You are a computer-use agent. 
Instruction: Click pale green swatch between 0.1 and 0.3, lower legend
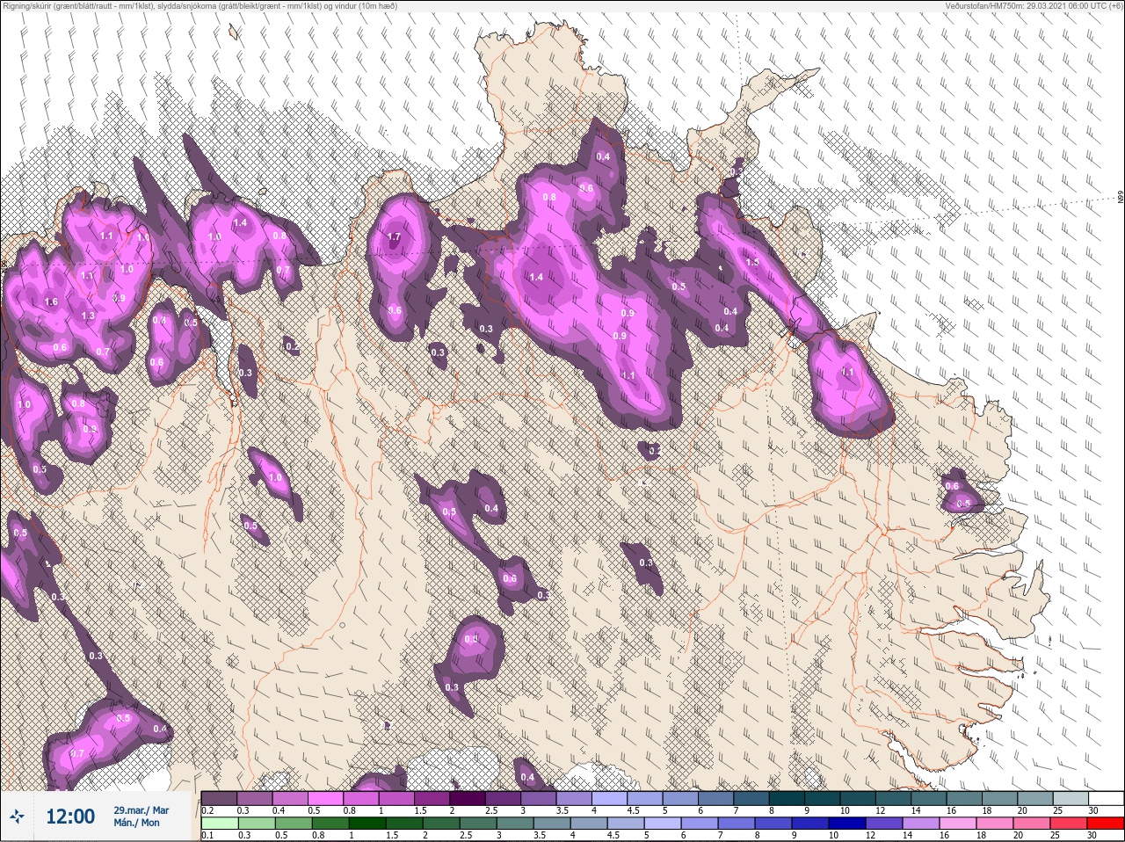220,824
